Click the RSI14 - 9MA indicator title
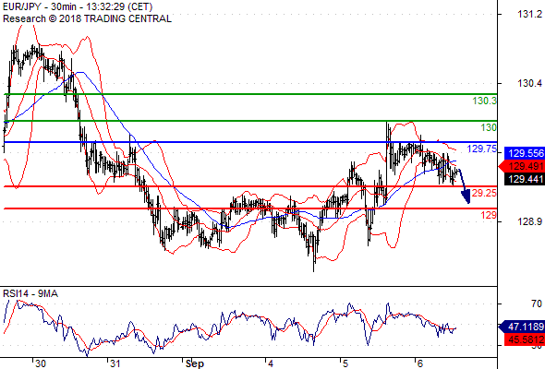Image resolution: width=545 pixels, height=369 pixels. pyautogui.click(x=30, y=293)
